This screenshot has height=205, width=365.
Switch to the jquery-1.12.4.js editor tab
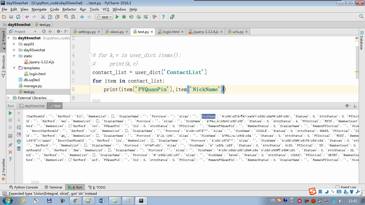click(x=206, y=32)
